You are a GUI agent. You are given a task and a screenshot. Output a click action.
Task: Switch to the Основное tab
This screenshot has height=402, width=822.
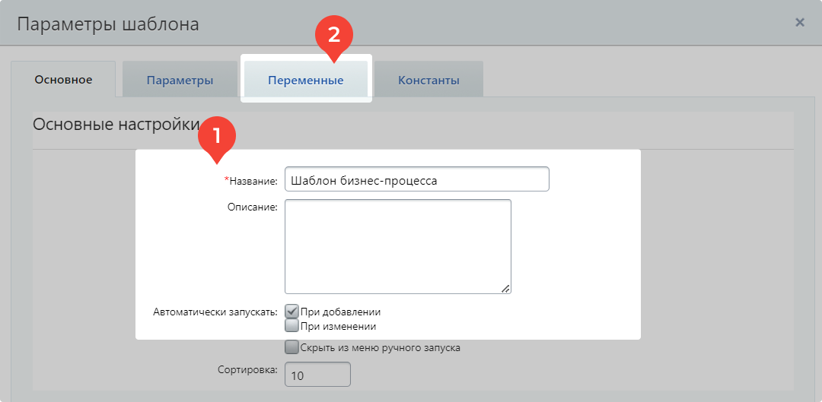click(63, 80)
